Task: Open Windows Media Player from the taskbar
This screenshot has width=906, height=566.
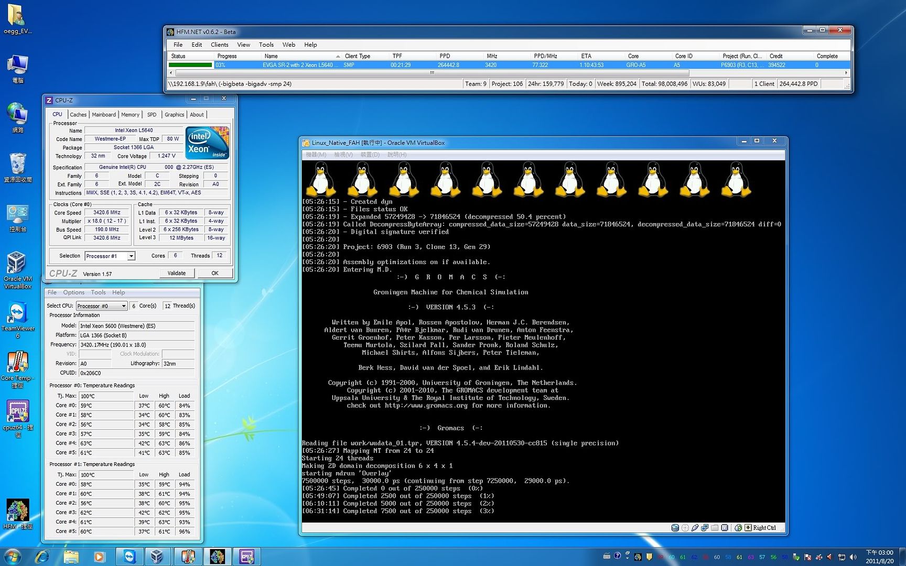Action: click(x=99, y=556)
